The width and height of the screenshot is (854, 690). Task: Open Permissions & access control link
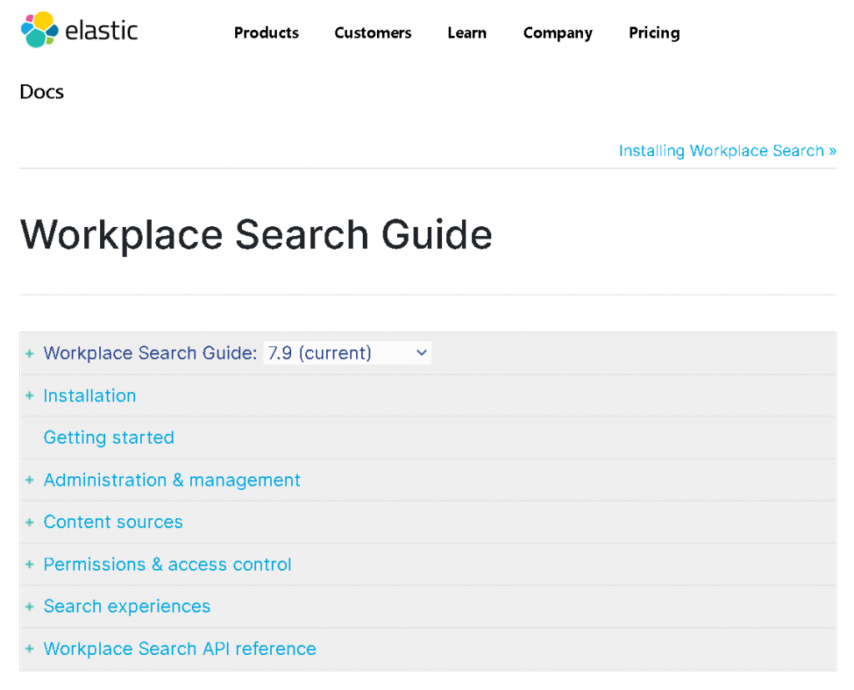[168, 565]
